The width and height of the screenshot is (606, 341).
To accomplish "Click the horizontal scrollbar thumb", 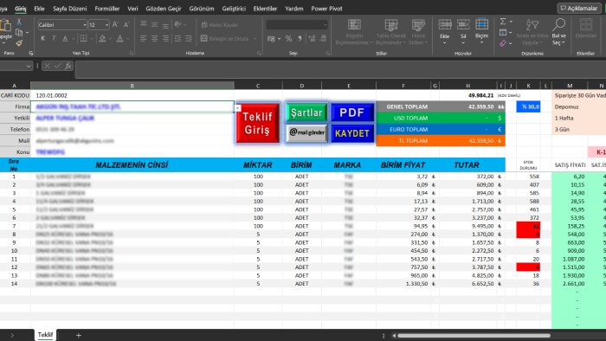I will click(x=474, y=336).
